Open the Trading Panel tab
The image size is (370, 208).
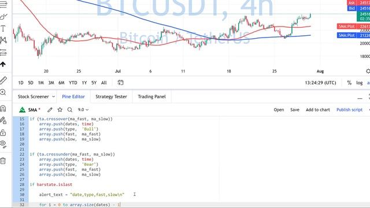(151, 96)
